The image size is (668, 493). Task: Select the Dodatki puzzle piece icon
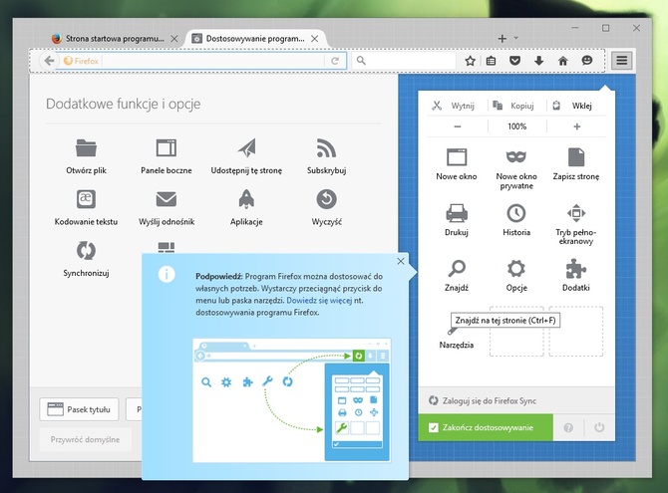coord(576,269)
